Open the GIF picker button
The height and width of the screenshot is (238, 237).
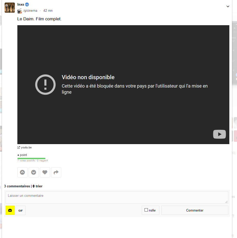point(20,211)
